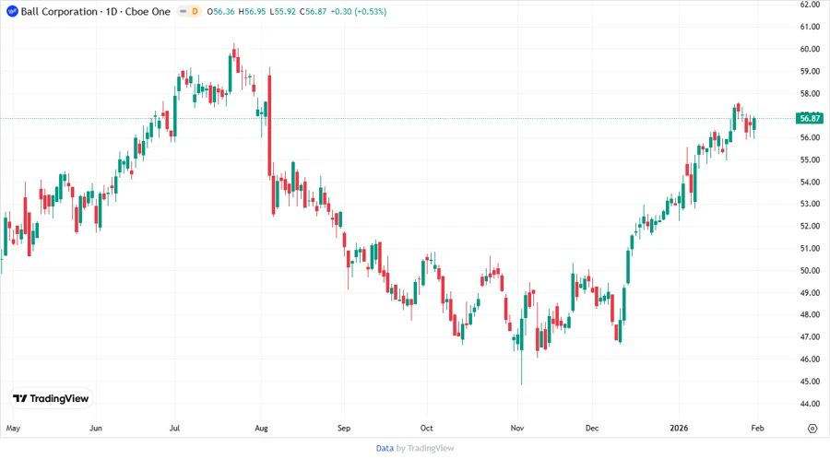Click the Oct time axis label

(427, 428)
